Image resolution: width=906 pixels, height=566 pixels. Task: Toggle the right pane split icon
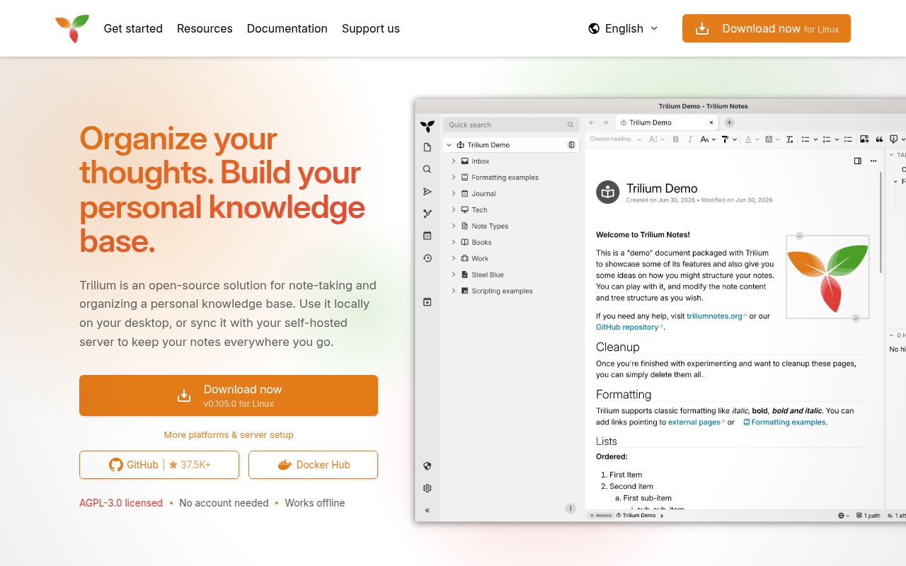click(857, 161)
